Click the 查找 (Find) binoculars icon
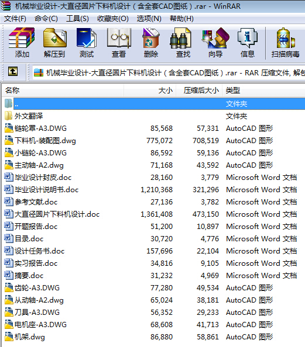This screenshot has width=305, height=347. click(x=180, y=37)
